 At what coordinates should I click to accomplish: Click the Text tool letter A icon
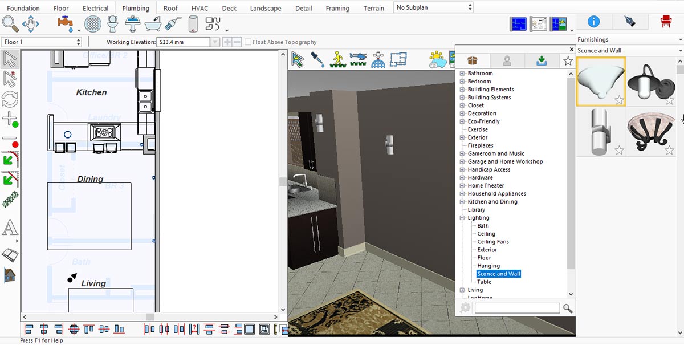pyautogui.click(x=10, y=228)
